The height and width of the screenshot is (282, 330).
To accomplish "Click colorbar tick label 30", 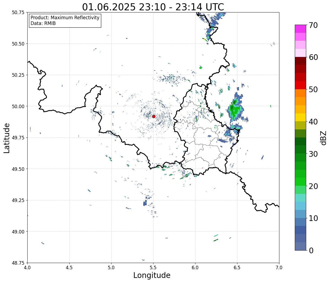I will point(313,154).
